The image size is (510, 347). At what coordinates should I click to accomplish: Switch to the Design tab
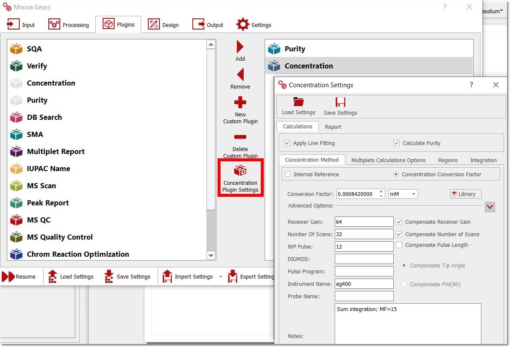163,25
